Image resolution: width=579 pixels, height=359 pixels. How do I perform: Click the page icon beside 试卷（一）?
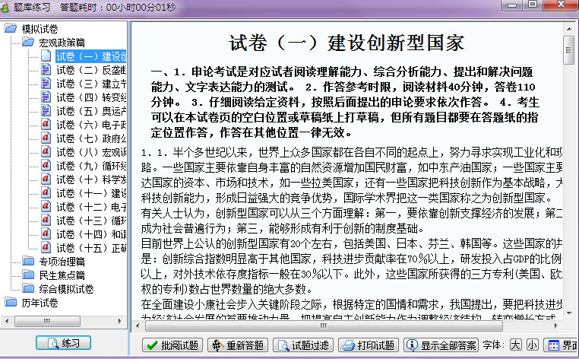click(46, 56)
